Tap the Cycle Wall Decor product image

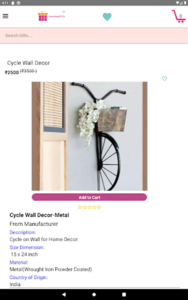(x=89, y=136)
